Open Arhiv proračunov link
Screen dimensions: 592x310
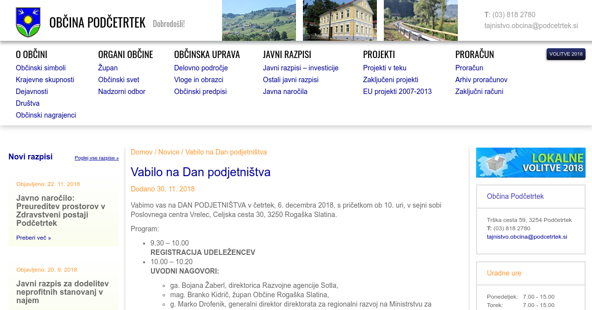(481, 80)
